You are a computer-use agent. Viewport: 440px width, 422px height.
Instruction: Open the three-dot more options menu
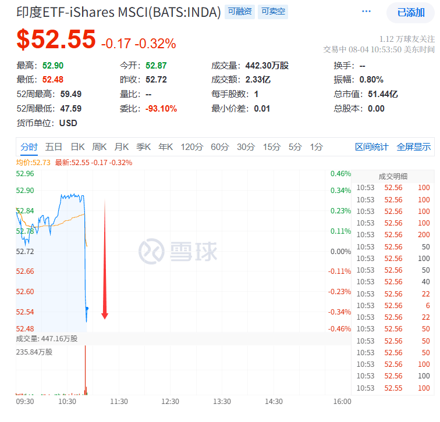[366, 12]
